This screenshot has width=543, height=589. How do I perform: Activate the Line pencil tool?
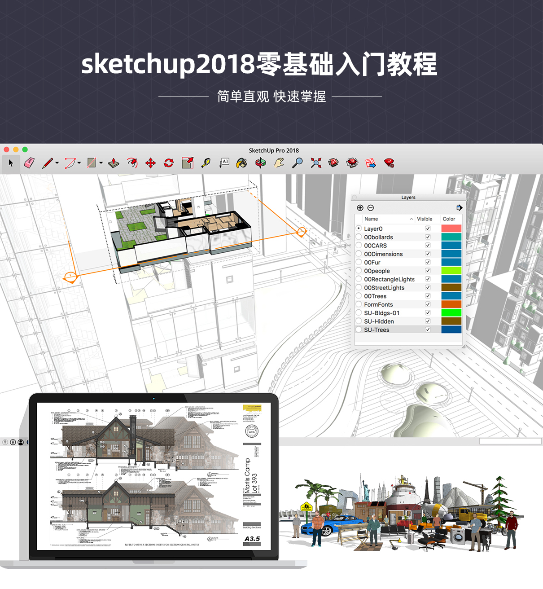[48, 163]
